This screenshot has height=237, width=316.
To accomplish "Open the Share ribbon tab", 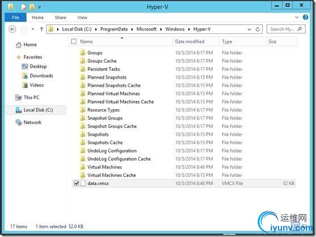I will coord(61,18).
